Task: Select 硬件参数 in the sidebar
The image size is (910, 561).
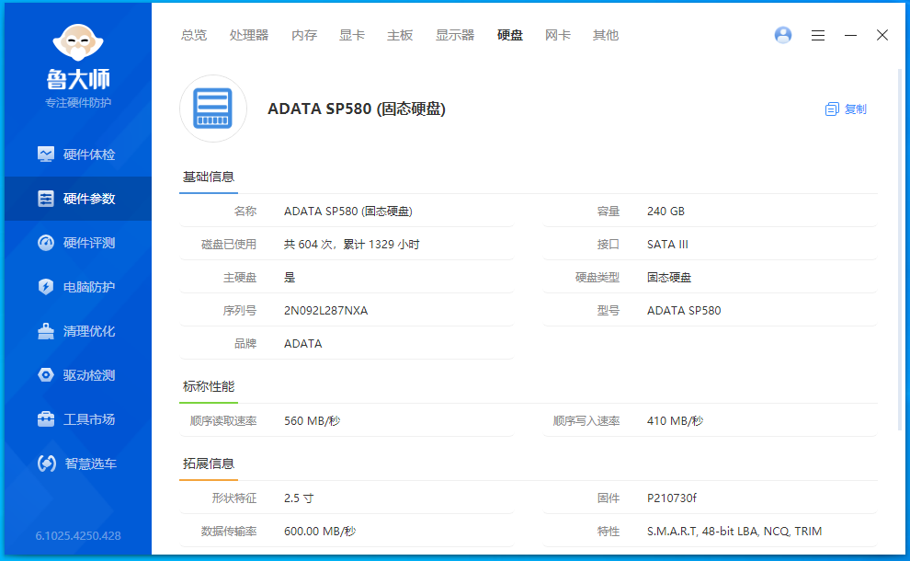Action: pyautogui.click(x=78, y=199)
